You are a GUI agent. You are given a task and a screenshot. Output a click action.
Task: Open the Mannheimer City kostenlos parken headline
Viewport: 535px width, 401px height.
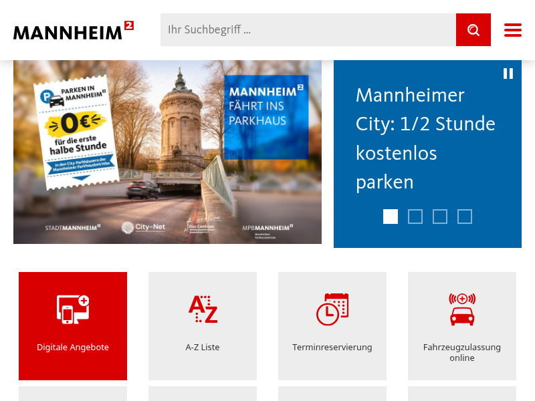(x=425, y=138)
